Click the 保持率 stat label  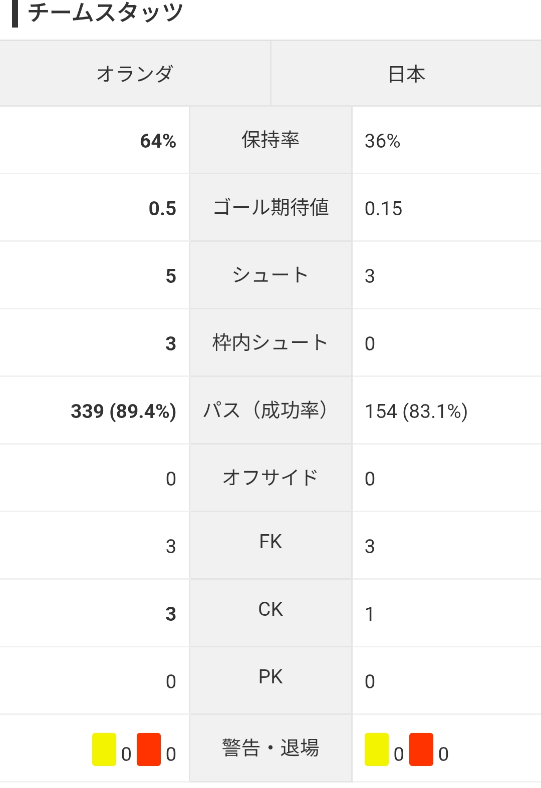[270, 140]
